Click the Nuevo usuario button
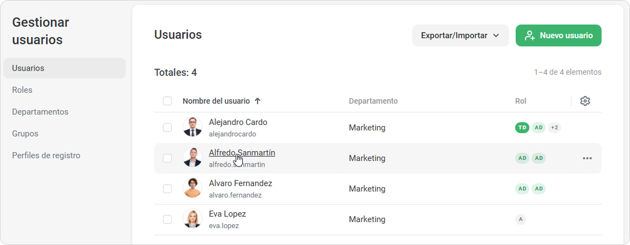Viewport: 630px width, 245px height. 558,35
